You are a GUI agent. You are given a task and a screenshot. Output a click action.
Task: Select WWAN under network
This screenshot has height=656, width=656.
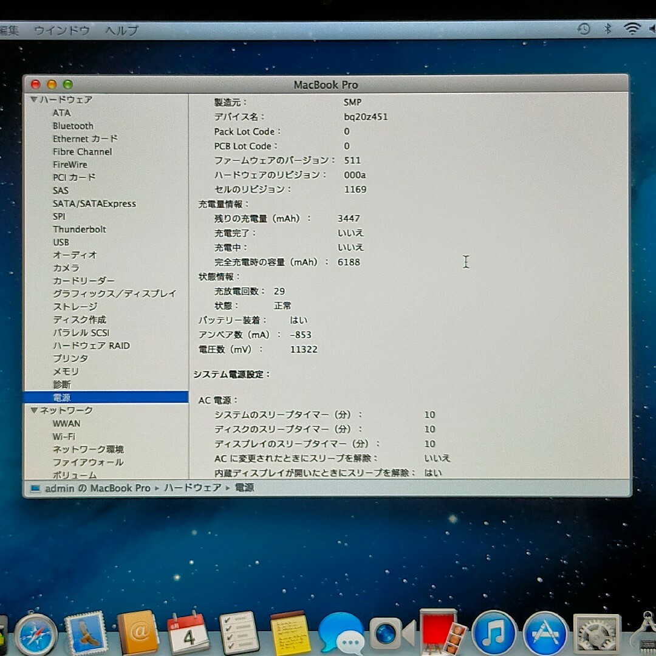coord(66,423)
